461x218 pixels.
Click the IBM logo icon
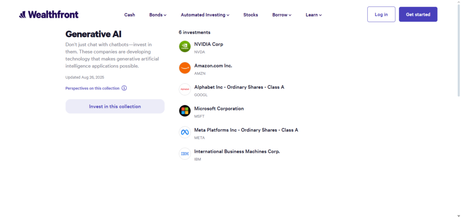[185, 154]
